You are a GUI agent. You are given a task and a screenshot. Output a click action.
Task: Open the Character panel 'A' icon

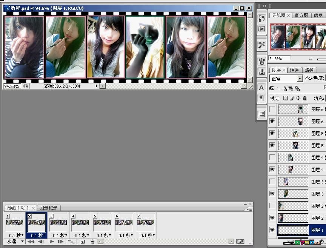pyautogui.click(x=262, y=88)
